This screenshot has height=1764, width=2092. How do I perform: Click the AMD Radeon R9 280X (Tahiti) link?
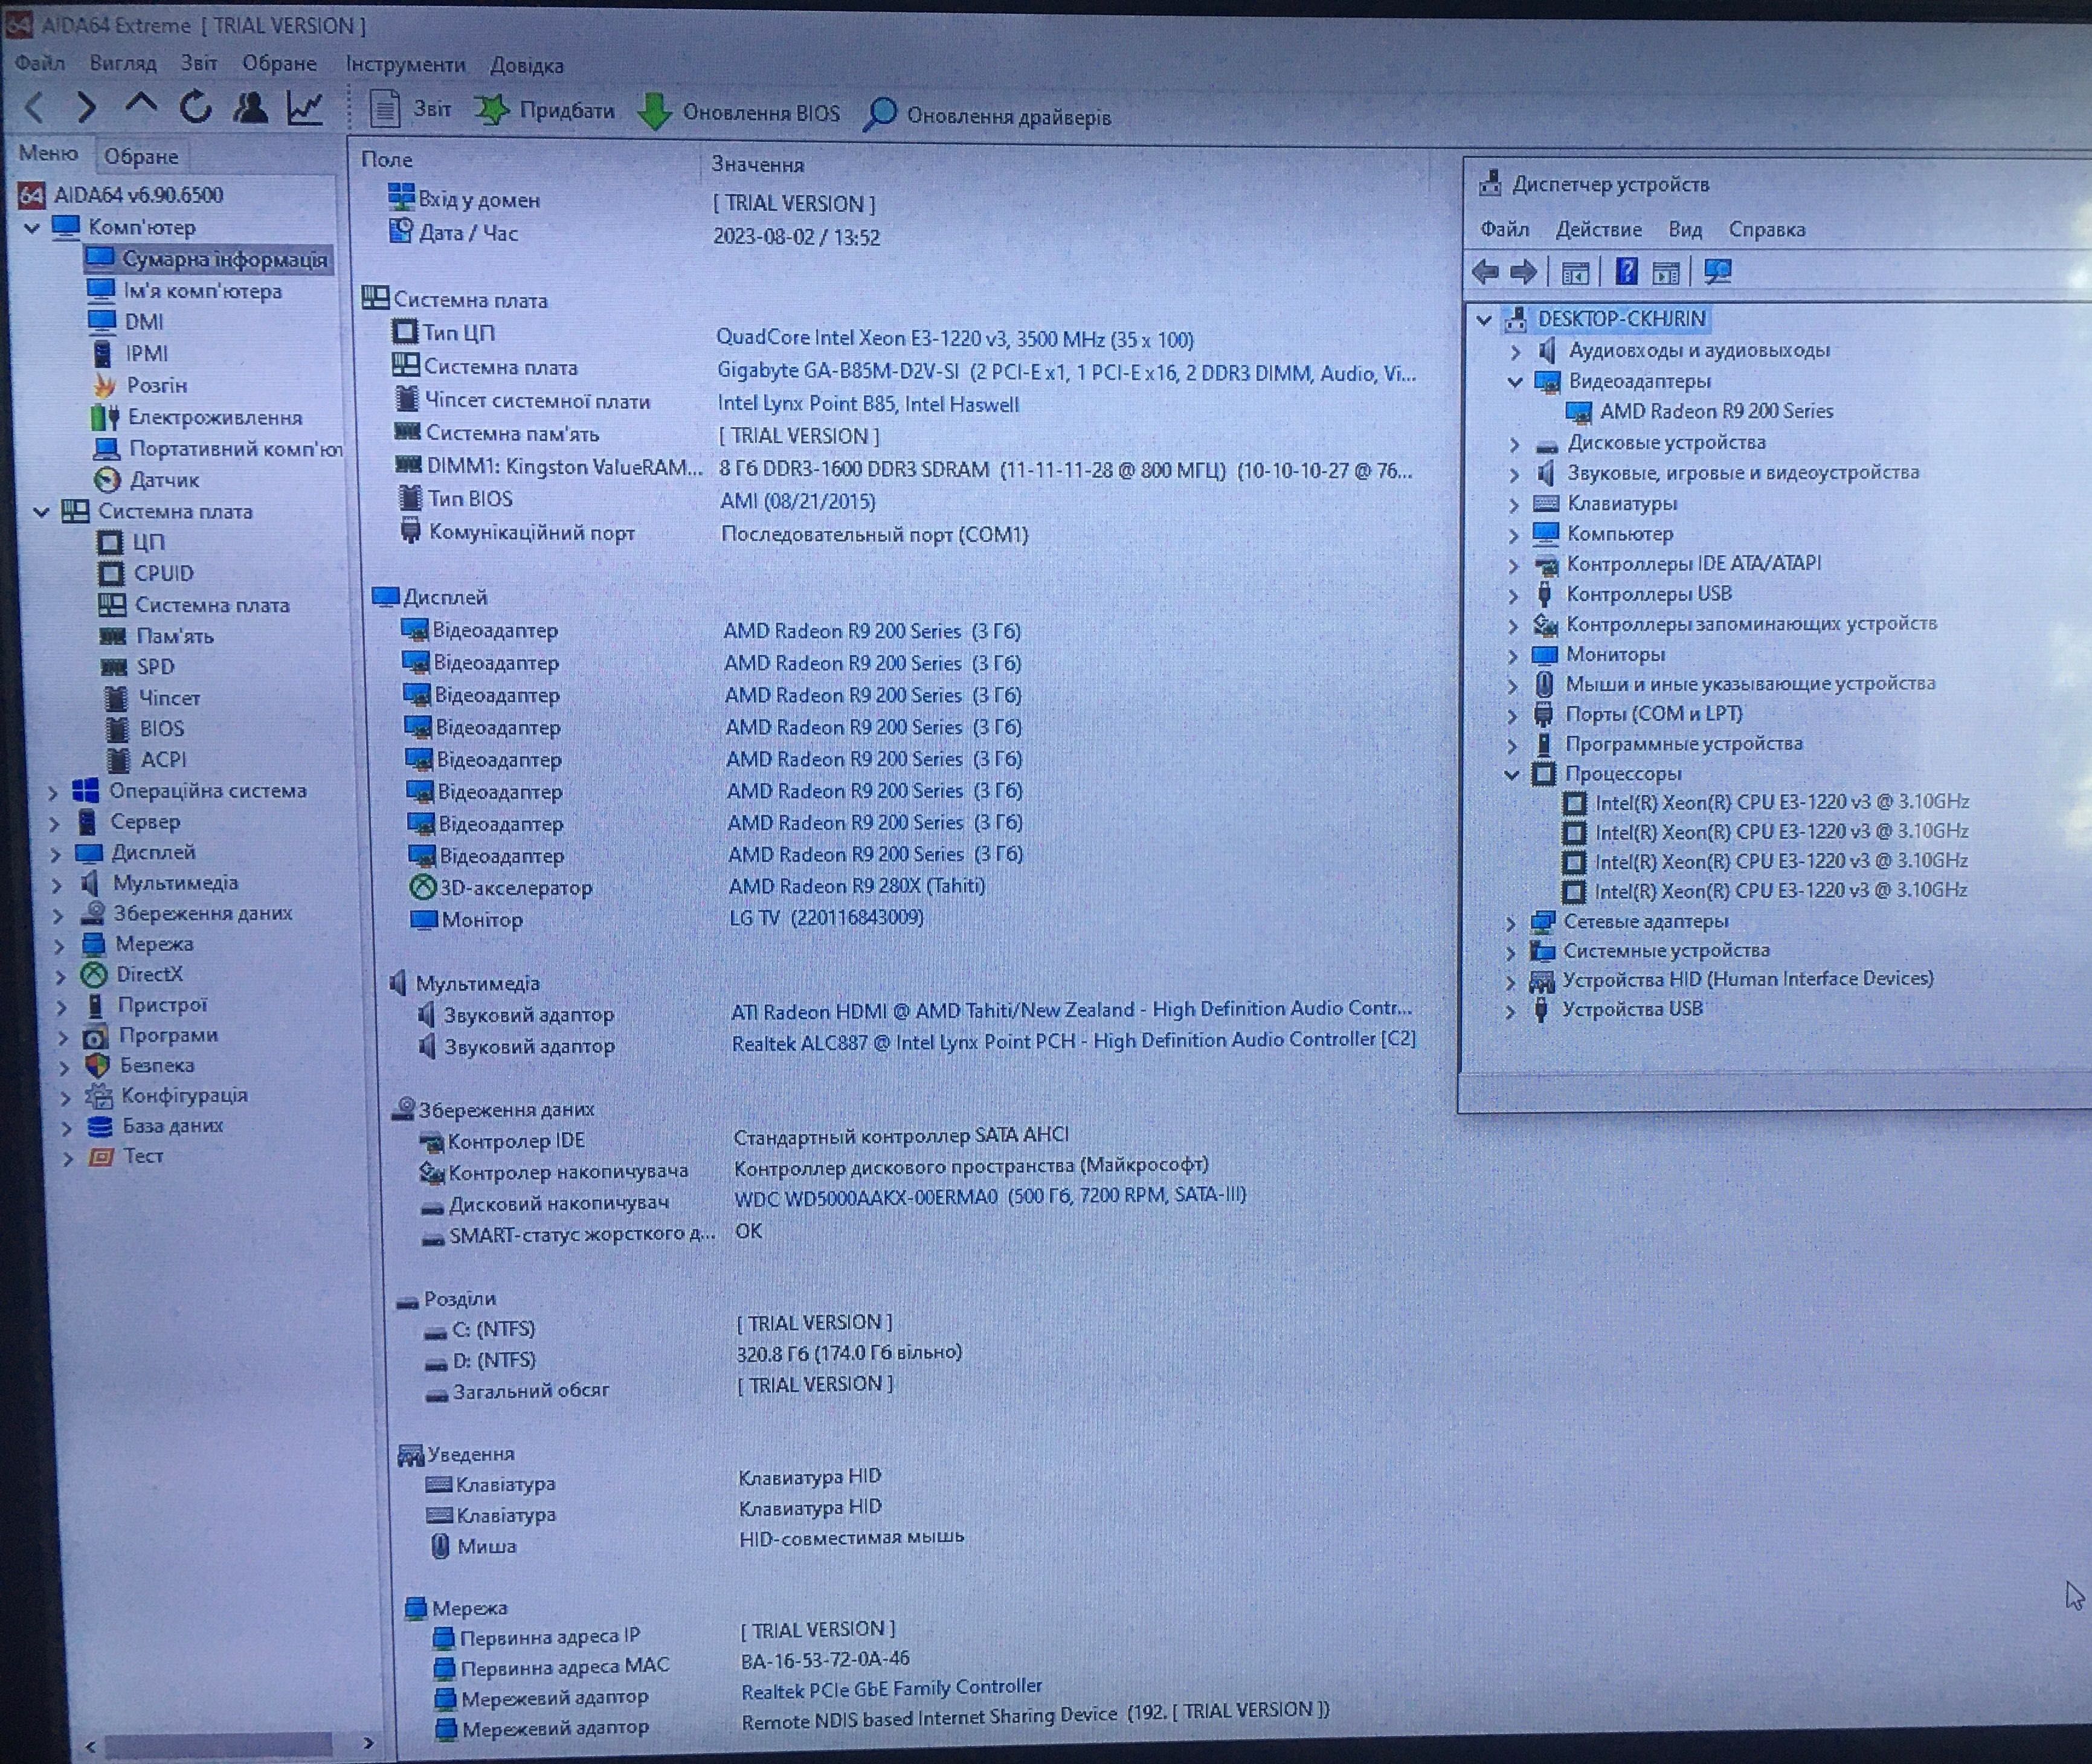857,886
